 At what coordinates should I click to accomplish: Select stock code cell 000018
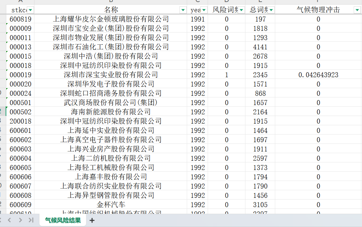coord(20,65)
